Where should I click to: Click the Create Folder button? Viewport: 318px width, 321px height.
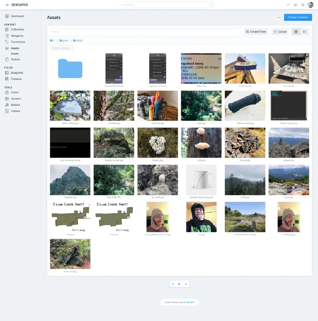click(x=256, y=31)
